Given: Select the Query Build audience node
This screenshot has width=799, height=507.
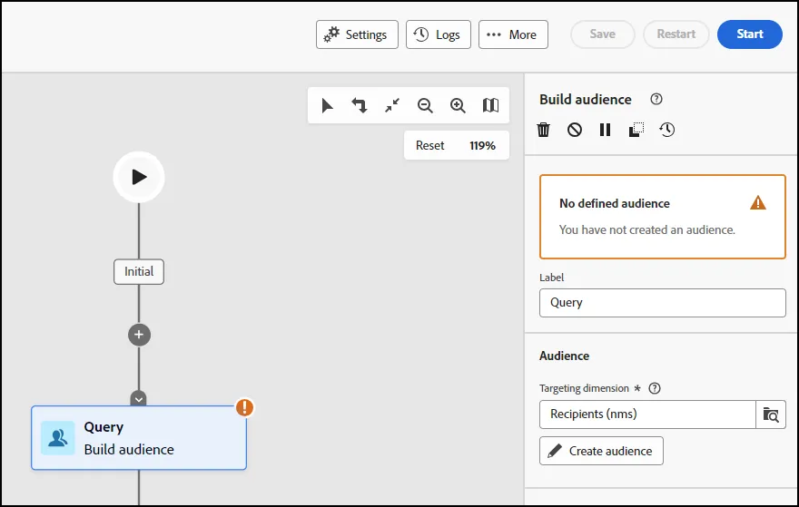Looking at the screenshot, I should pyautogui.click(x=139, y=438).
